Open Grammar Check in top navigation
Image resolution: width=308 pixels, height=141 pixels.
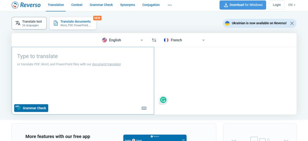click(x=101, y=5)
